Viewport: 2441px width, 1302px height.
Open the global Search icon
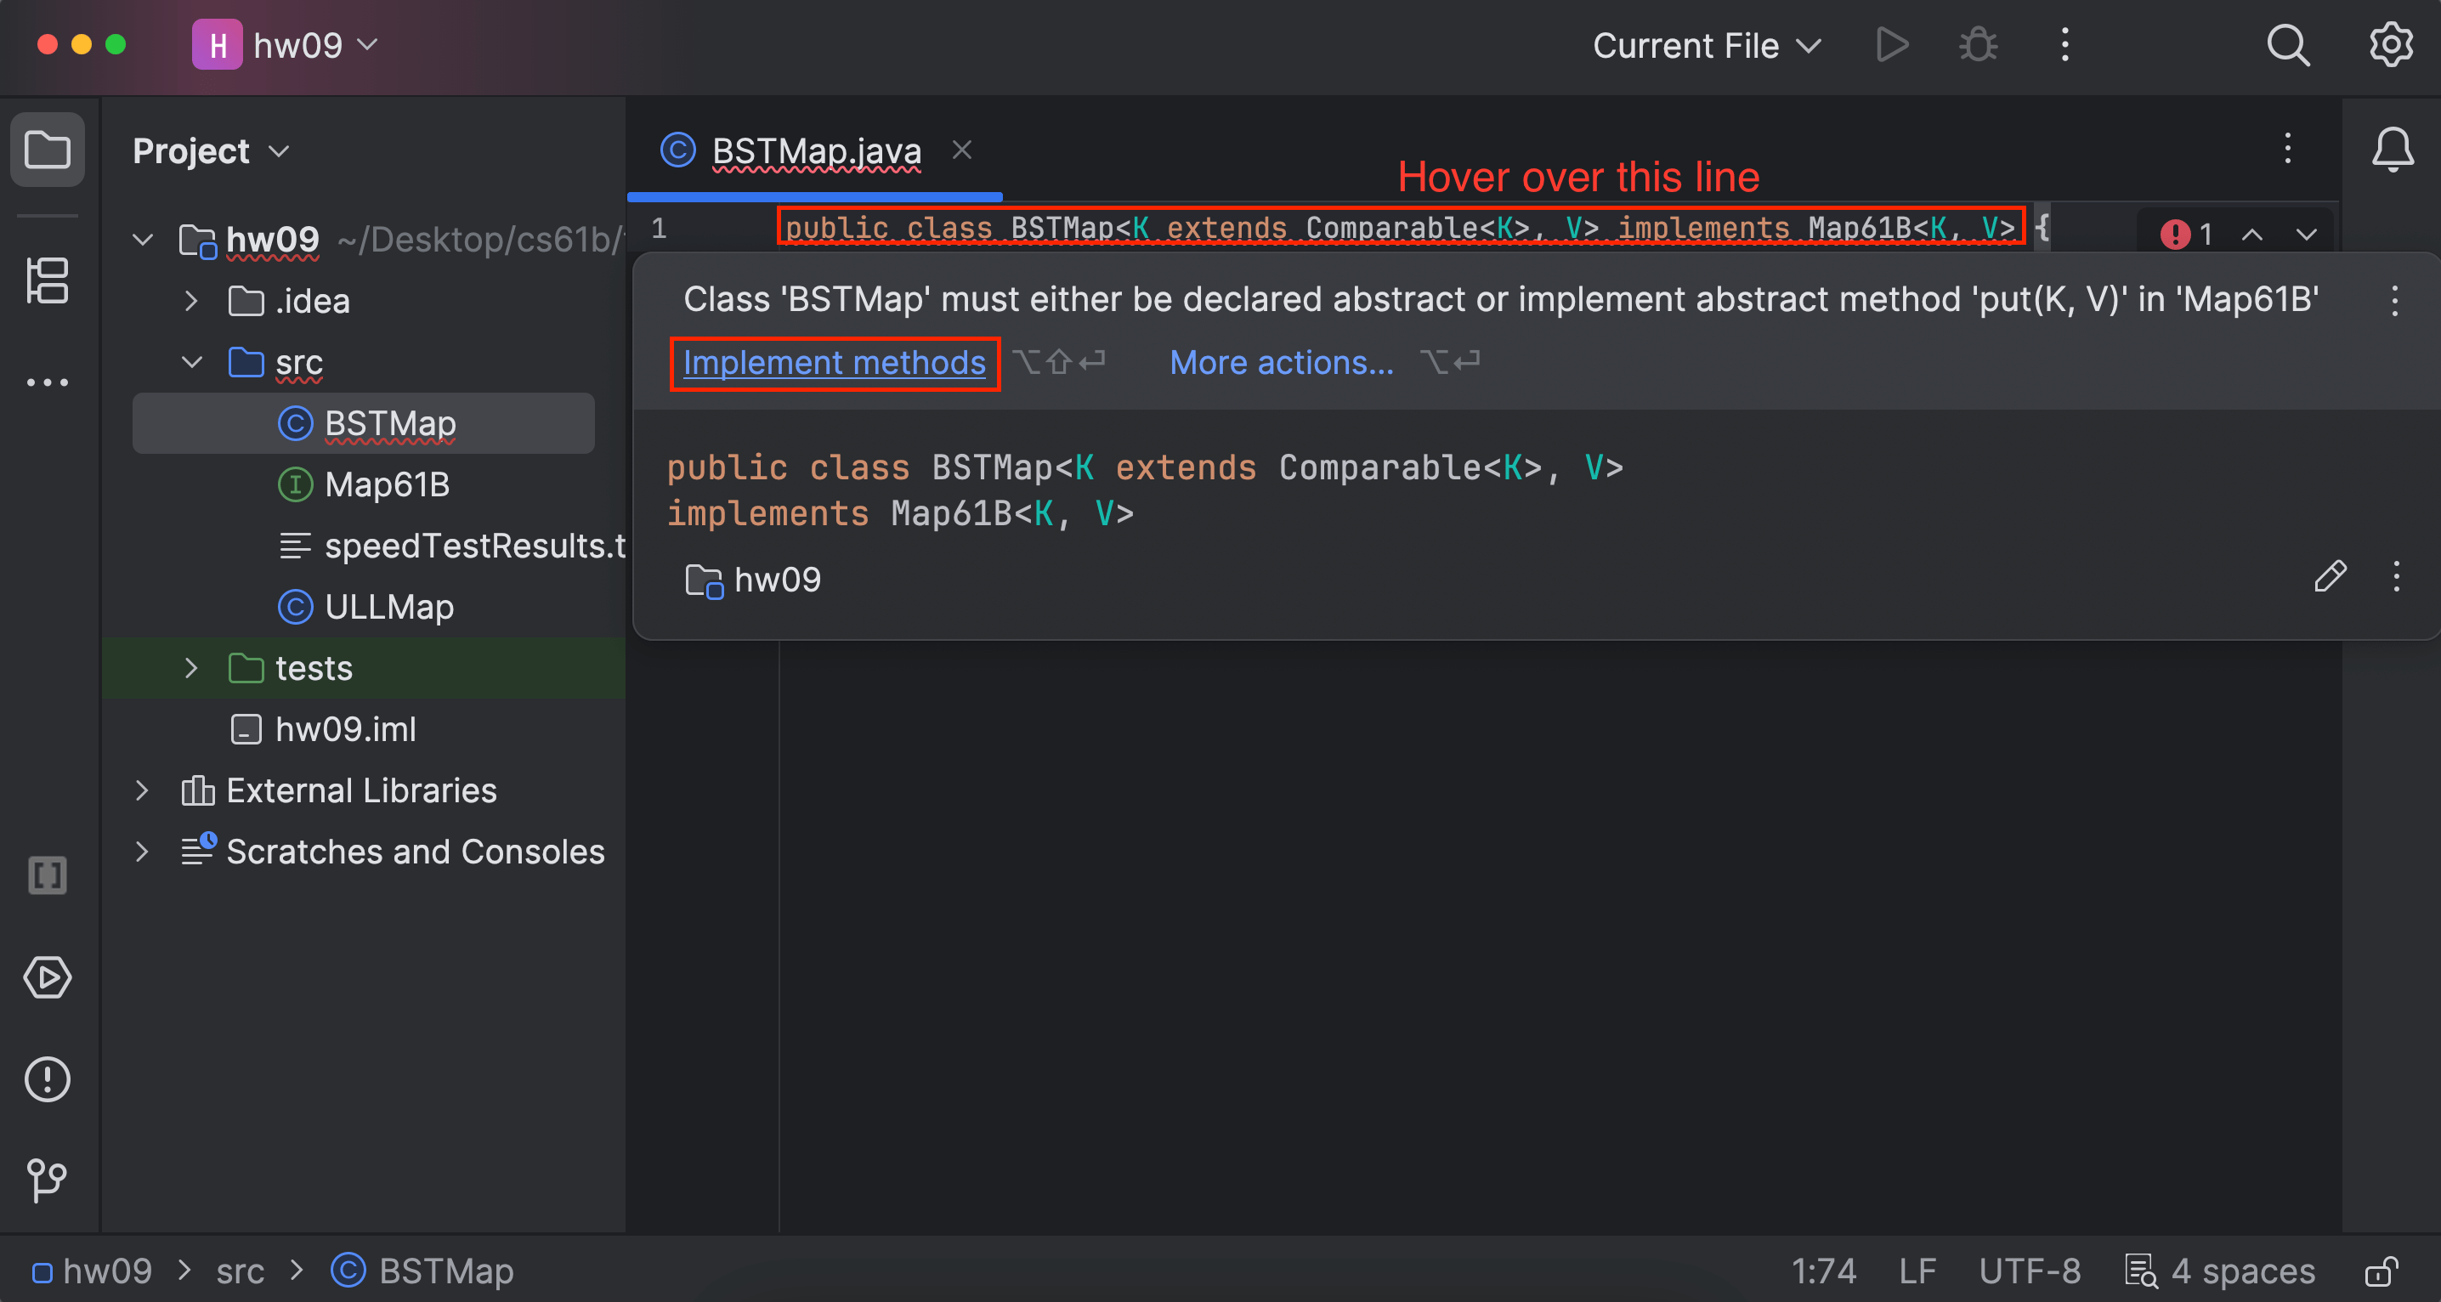(x=2288, y=44)
